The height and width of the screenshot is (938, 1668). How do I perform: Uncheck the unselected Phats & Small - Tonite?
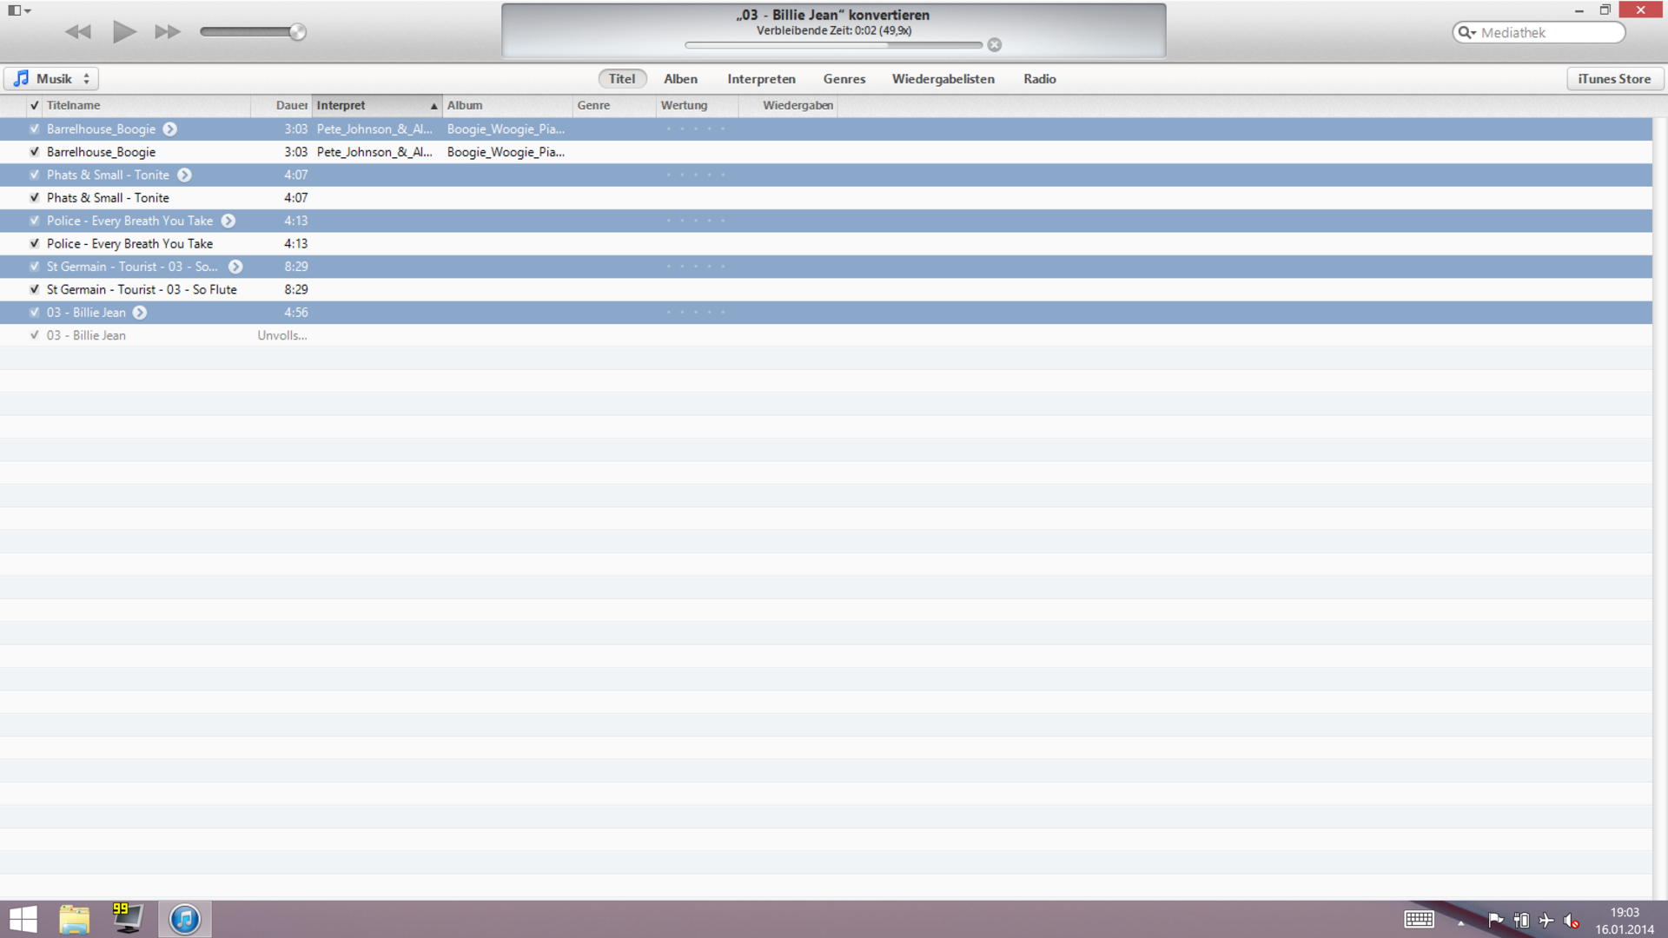tap(35, 198)
